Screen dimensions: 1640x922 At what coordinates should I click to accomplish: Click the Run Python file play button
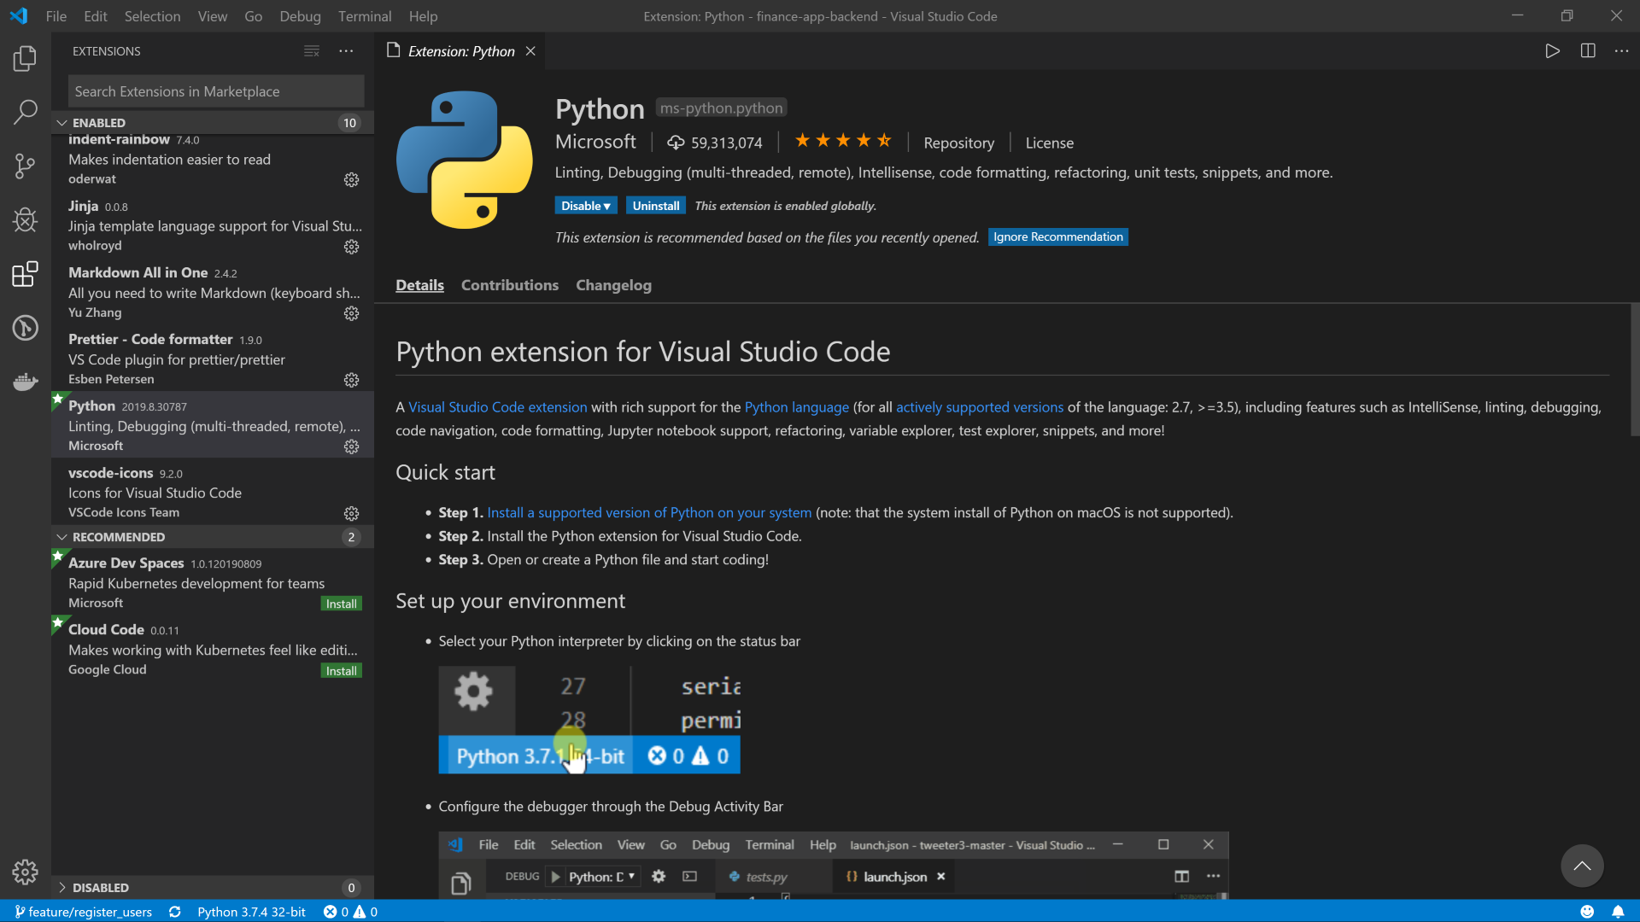tap(1552, 50)
